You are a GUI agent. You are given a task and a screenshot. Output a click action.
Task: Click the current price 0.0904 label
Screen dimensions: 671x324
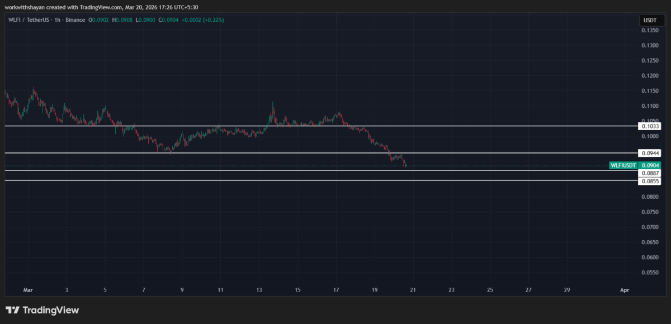[x=651, y=165]
